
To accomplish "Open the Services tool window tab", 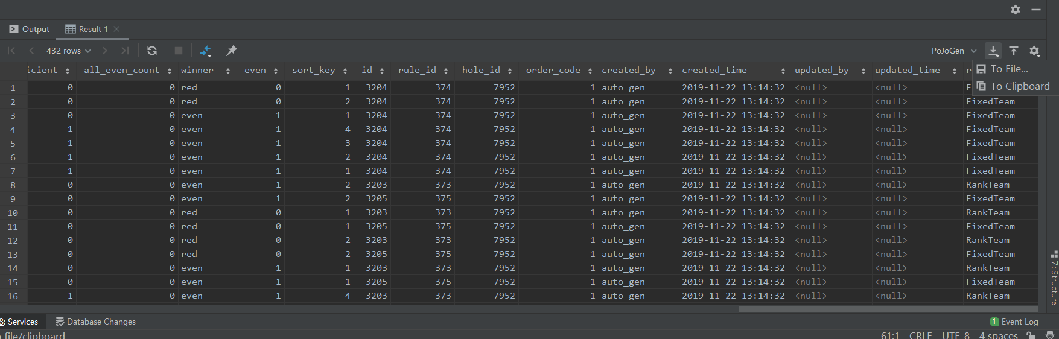I will tap(19, 322).
